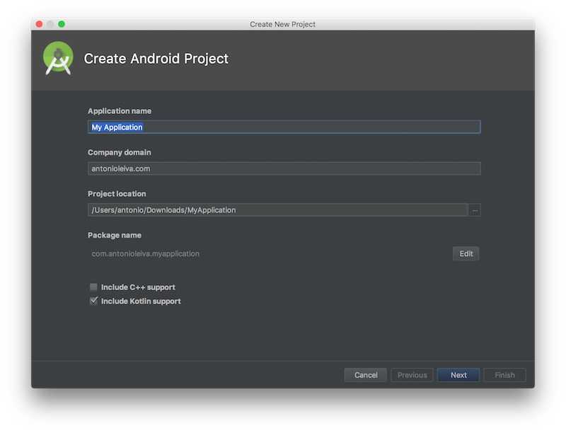The height and width of the screenshot is (433, 566).
Task: Click the Company domain label
Action: point(120,152)
